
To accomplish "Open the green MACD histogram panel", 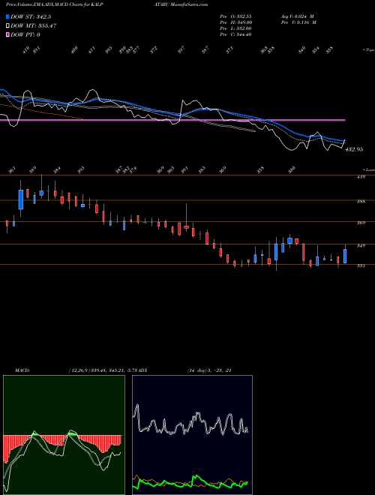I will point(64,435).
